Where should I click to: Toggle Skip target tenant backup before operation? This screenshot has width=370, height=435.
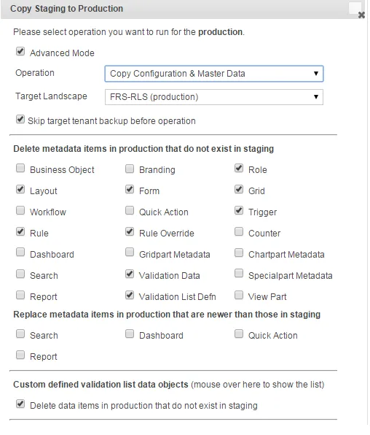[20, 120]
